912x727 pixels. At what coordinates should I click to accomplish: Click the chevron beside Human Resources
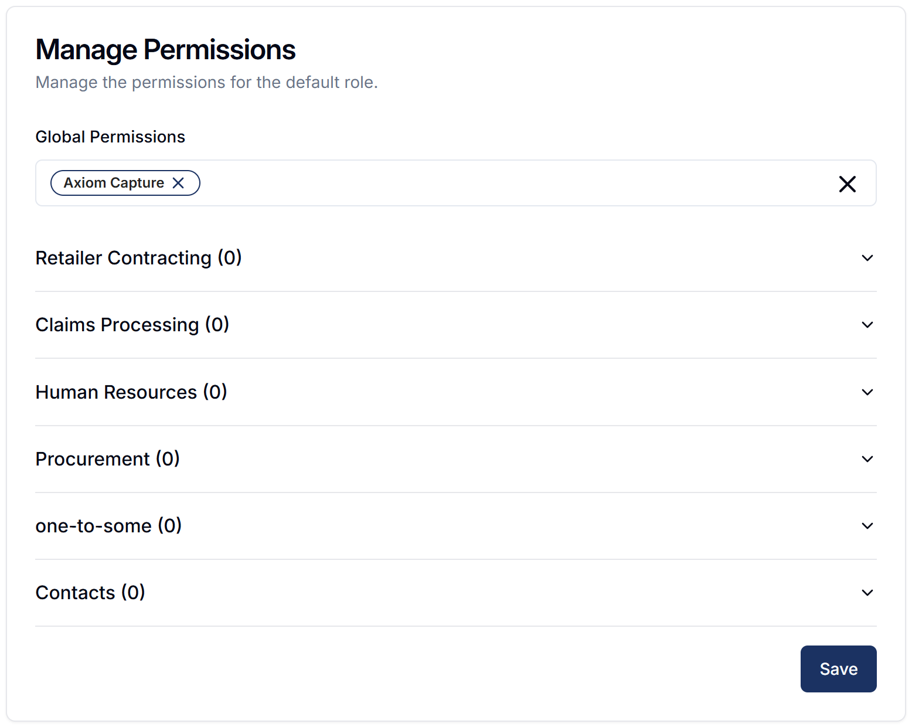pyautogui.click(x=867, y=392)
